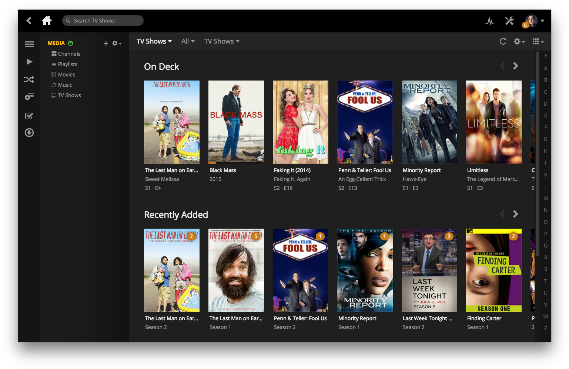Jump to letter M in alphabet index
569x369 pixels.
546,198
